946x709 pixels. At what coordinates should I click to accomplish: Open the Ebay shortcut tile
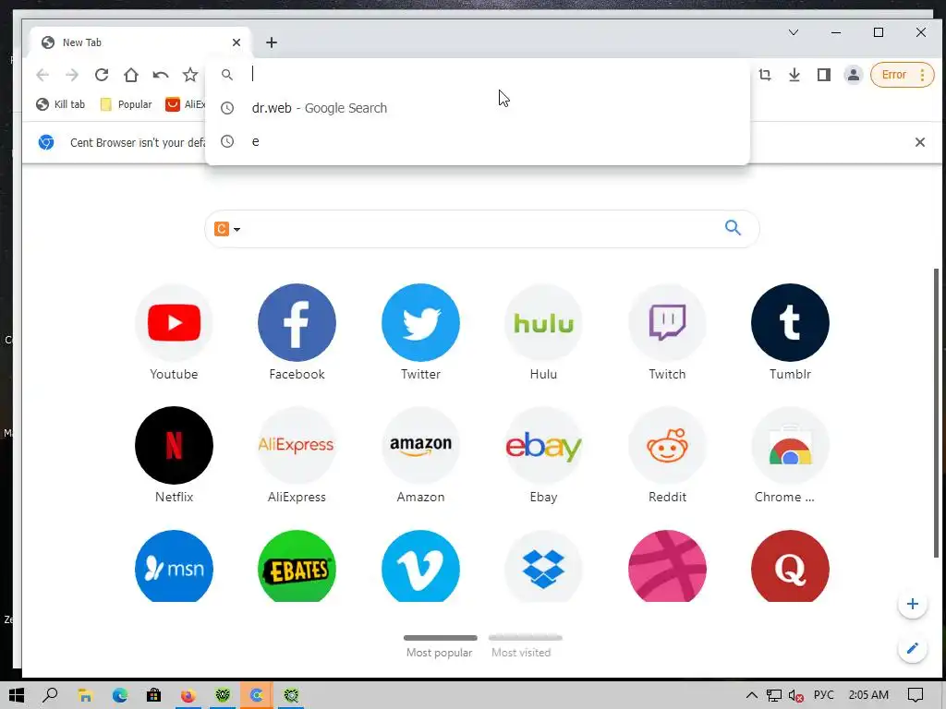(543, 446)
